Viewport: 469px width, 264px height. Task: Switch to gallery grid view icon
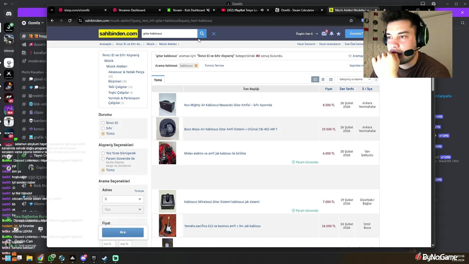point(331,79)
